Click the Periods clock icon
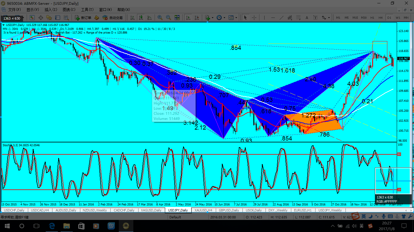The width and height of the screenshot is (414, 232). tap(219, 18)
